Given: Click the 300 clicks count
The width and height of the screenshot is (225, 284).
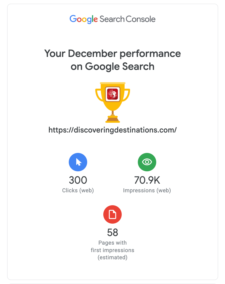Looking at the screenshot, I should 78,180.
